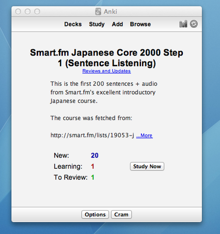Click the sync circular arrows icon

tap(194, 24)
